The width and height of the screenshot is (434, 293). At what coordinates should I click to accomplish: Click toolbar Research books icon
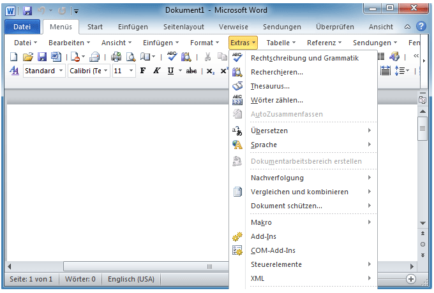tap(186, 57)
